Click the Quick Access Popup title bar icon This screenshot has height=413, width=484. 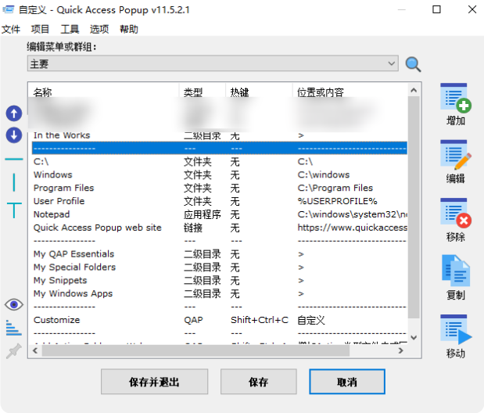click(x=9, y=9)
